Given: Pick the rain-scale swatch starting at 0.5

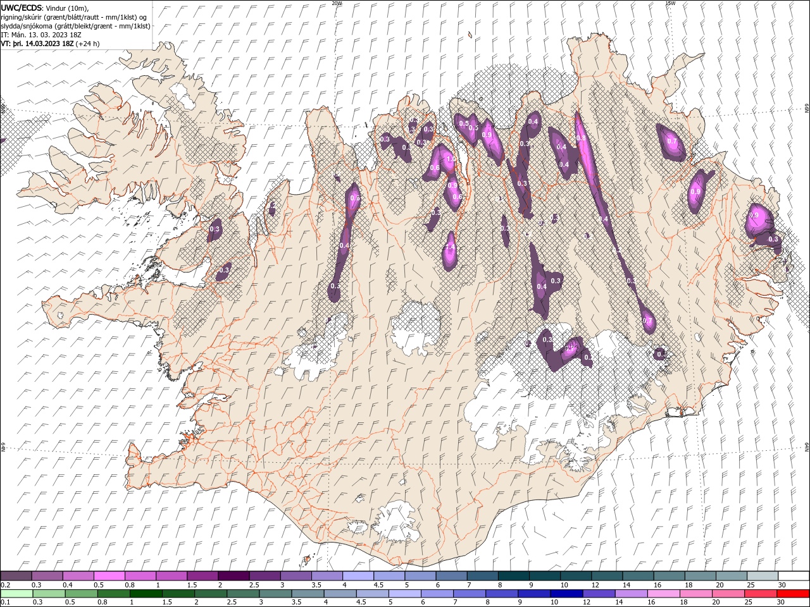Looking at the screenshot, I should click(81, 594).
